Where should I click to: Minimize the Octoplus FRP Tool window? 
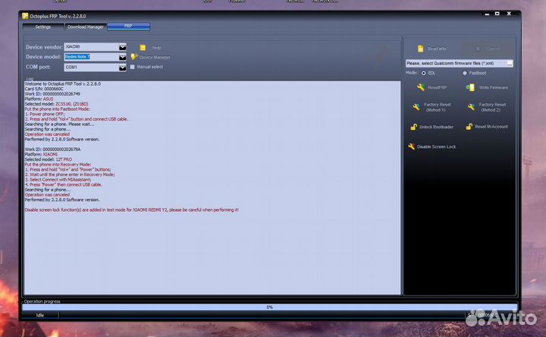tap(487, 14)
